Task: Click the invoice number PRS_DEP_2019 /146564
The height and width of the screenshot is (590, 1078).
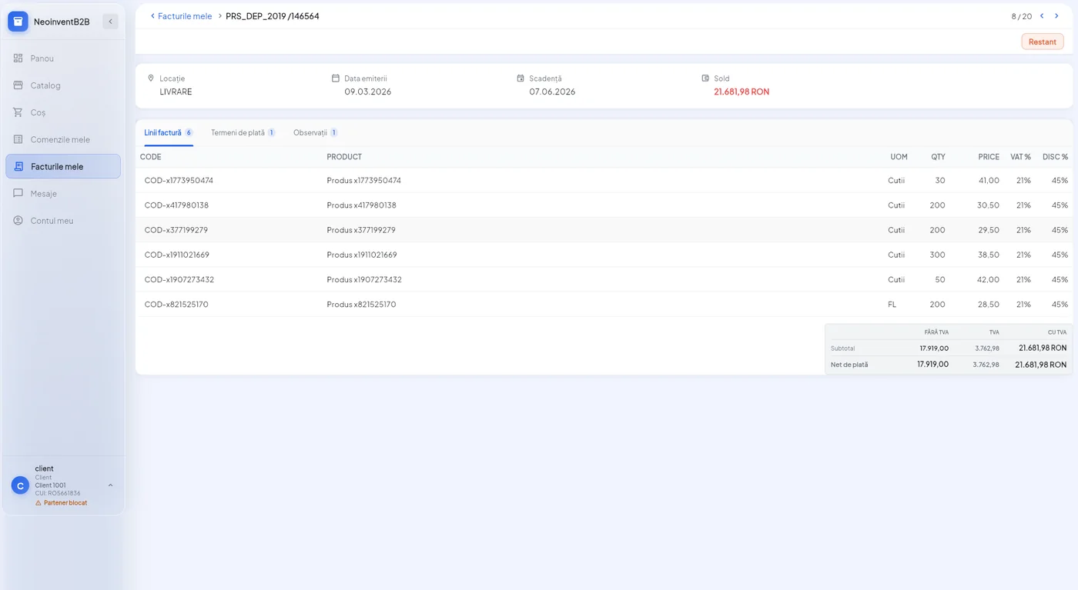Action: 273,16
